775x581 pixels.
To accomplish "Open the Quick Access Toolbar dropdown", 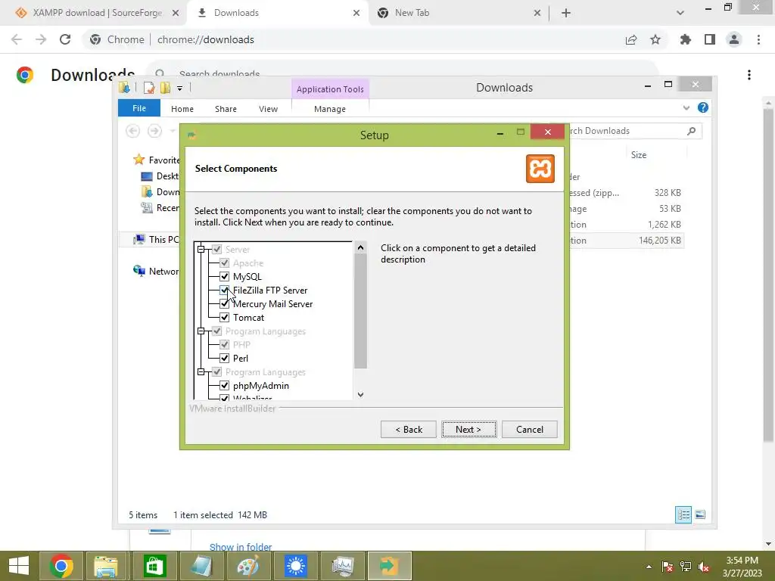I will point(180,89).
